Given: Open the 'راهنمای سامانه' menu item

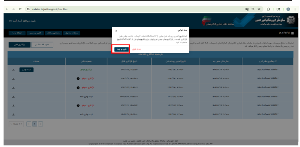Looking at the screenshot, I should pyautogui.click(x=54, y=33).
